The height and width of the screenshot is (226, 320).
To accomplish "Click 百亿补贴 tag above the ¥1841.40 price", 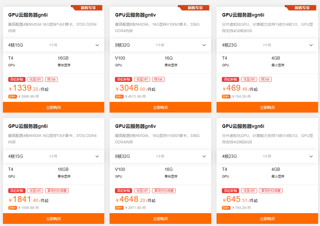I will click(x=17, y=191).
